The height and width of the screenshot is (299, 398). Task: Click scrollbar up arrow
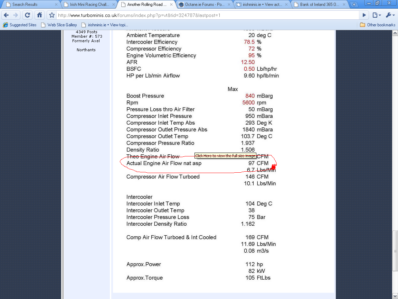point(395,33)
